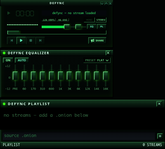Click the dotted visualizer line

point(23,25)
